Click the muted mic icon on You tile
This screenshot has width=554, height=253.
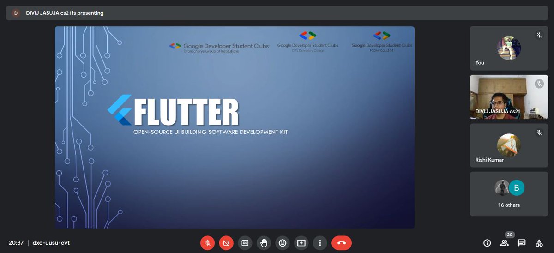coord(539,35)
